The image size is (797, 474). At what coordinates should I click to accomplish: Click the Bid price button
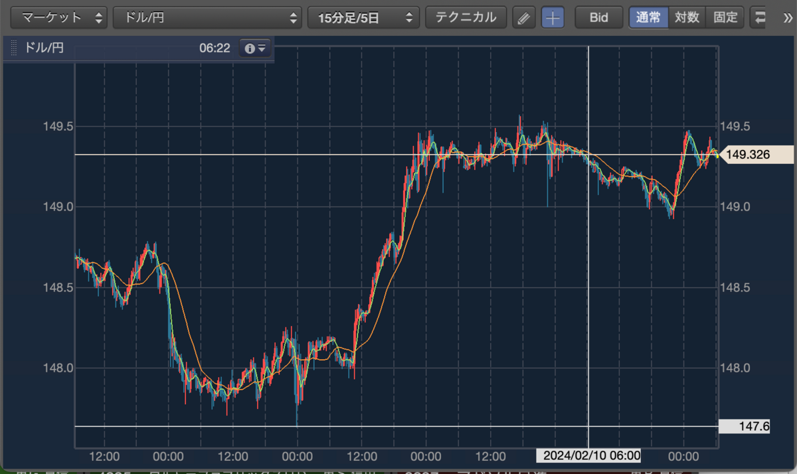[x=598, y=17]
